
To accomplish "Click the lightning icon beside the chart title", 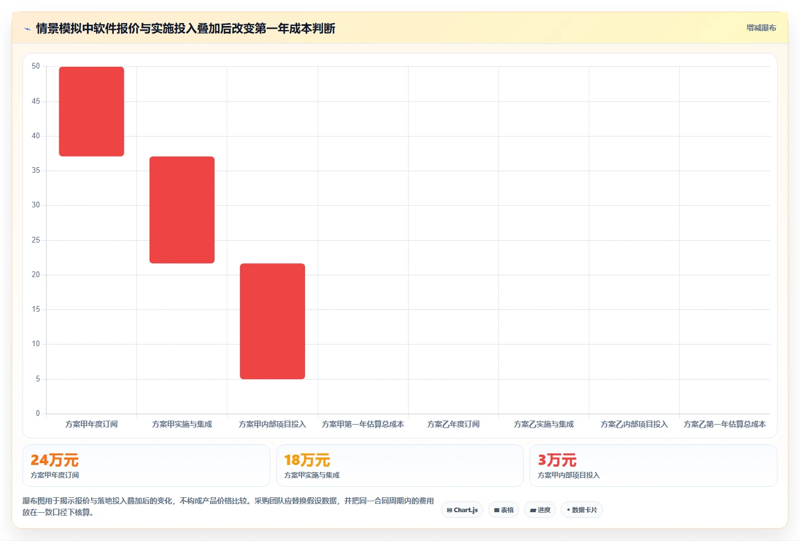I will [27, 29].
